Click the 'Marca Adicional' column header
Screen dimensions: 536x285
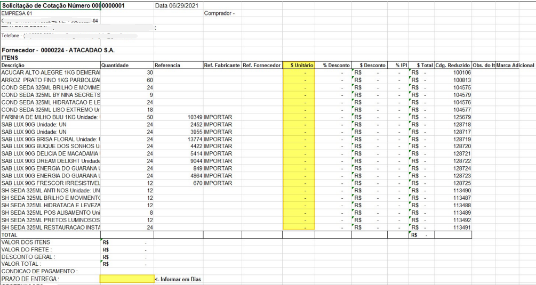click(x=515, y=65)
